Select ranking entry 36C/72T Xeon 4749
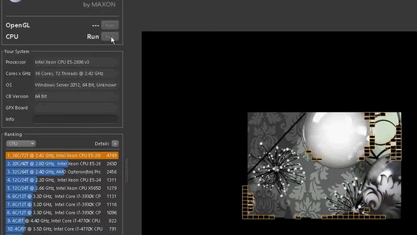The height and width of the screenshot is (235, 417). click(x=62, y=155)
